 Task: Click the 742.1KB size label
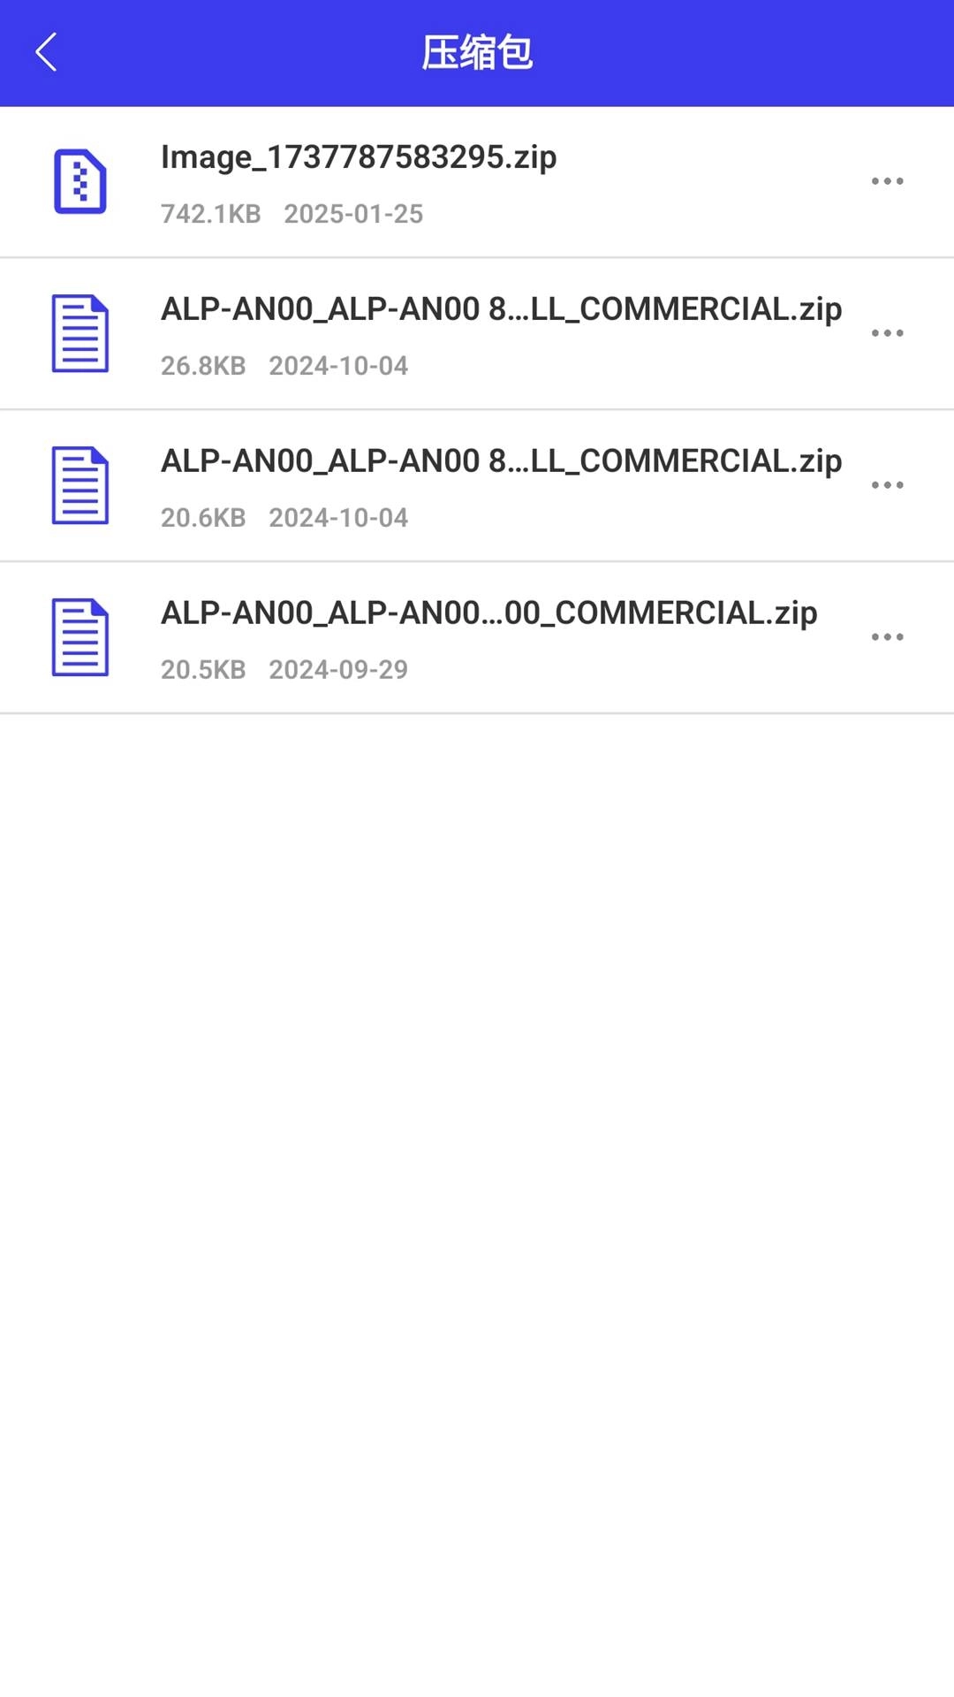(210, 214)
